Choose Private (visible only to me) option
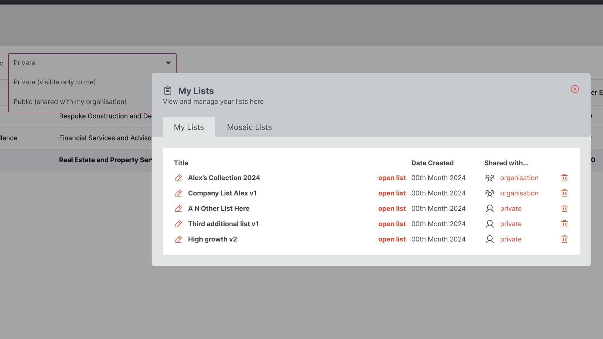603x339 pixels. pos(55,82)
